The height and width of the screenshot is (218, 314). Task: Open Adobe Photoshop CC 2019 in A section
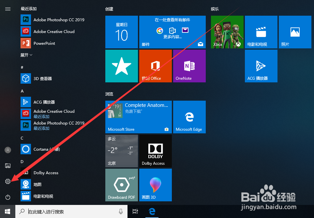[x=52, y=126]
